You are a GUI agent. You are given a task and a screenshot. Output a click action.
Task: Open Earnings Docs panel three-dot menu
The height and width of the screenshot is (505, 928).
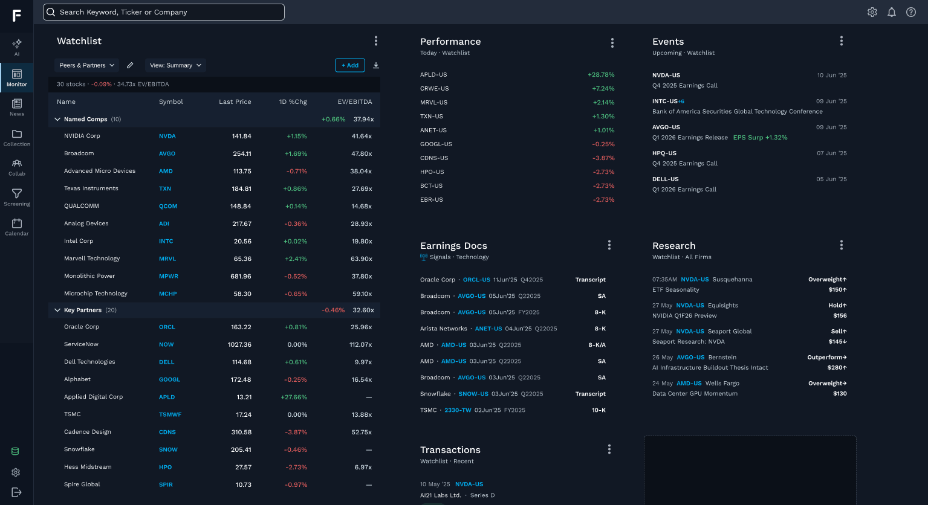609,245
